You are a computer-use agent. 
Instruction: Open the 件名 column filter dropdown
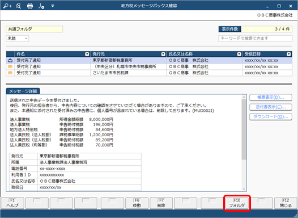tap(87, 54)
